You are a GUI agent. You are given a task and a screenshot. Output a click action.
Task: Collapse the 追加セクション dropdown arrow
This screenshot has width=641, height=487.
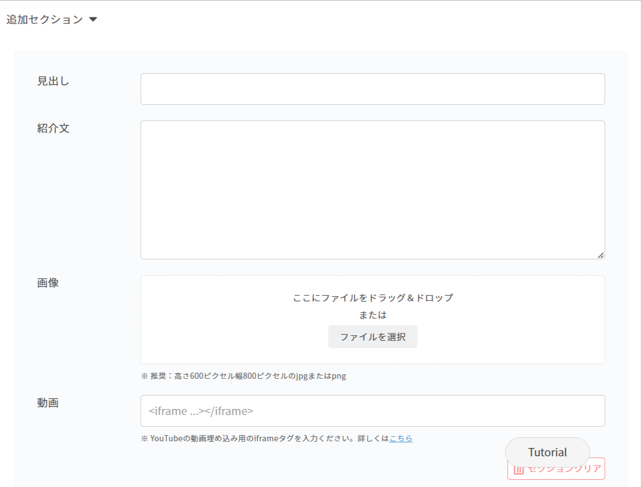pyautogui.click(x=93, y=20)
